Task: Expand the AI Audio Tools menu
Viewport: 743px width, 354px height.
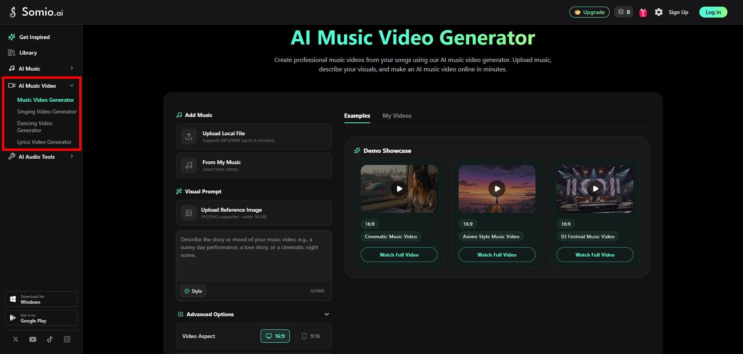Action: [x=41, y=157]
